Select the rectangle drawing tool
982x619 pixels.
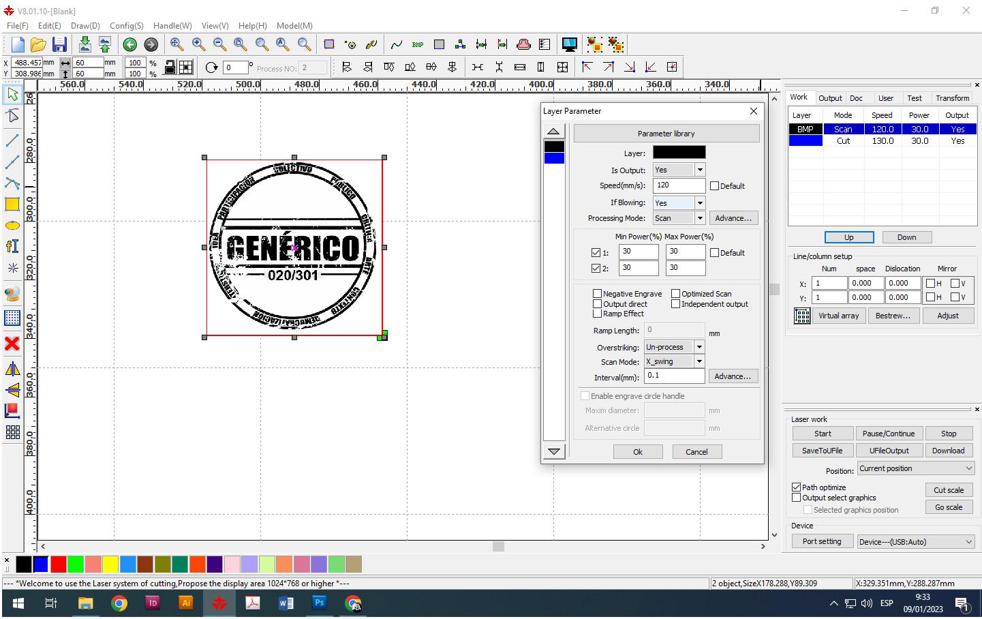tap(12, 204)
